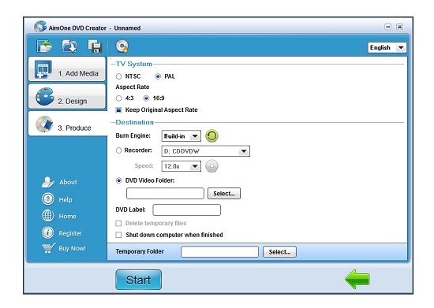Minimize the AimOne DVD Creator window

click(388, 27)
